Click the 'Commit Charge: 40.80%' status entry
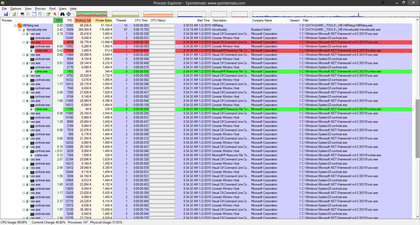 (49, 222)
